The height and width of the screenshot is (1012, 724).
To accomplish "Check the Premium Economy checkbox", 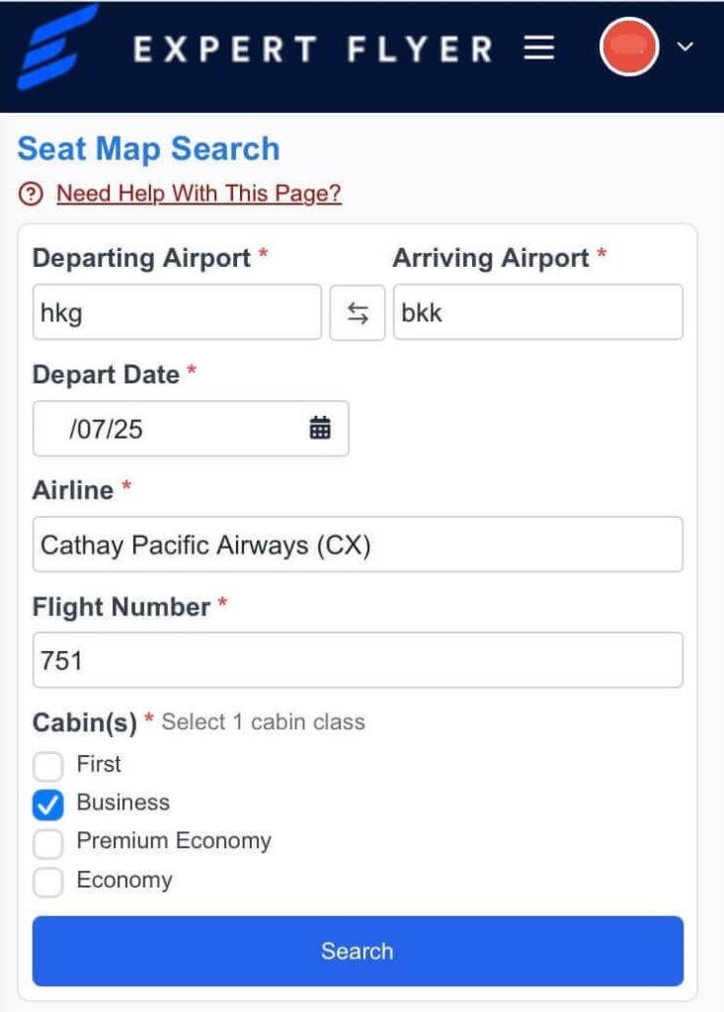I will click(48, 842).
